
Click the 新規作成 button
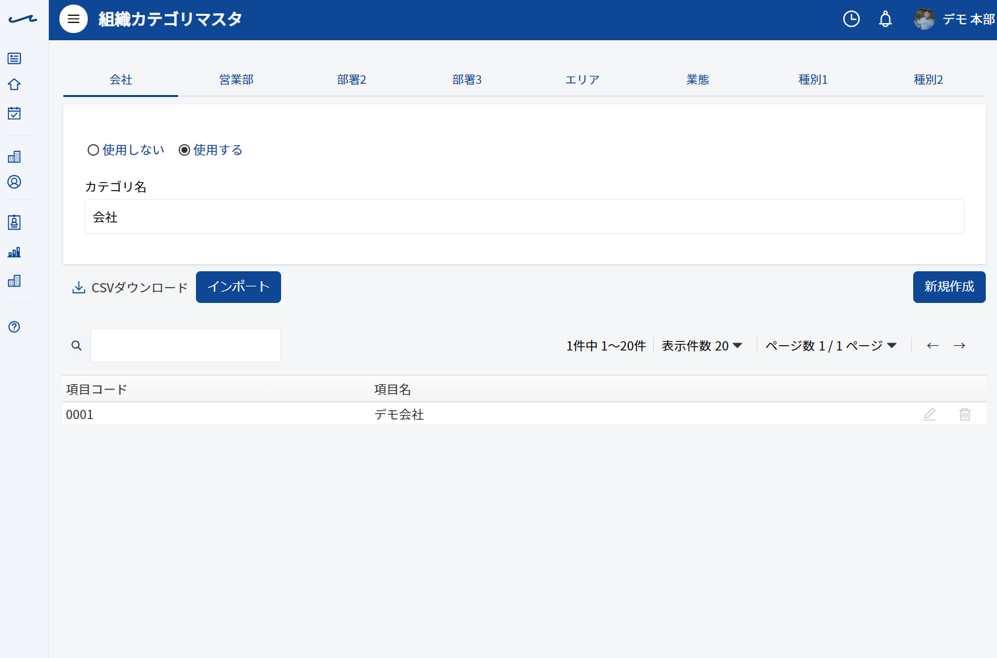[x=949, y=287]
